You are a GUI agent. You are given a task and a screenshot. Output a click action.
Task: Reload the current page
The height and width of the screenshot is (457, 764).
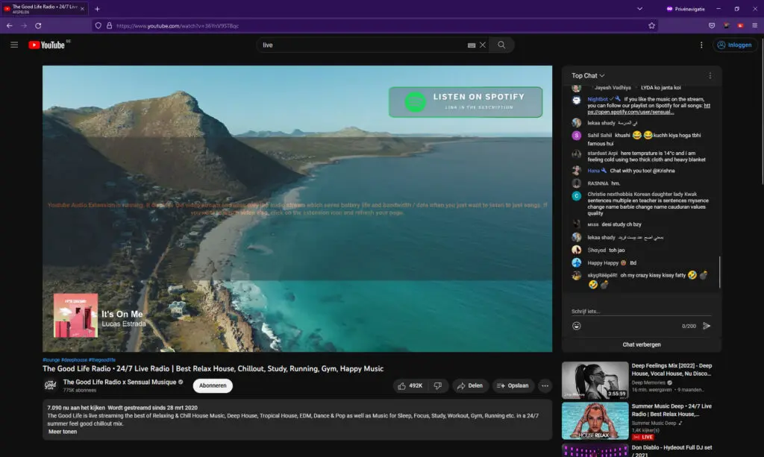click(x=38, y=26)
